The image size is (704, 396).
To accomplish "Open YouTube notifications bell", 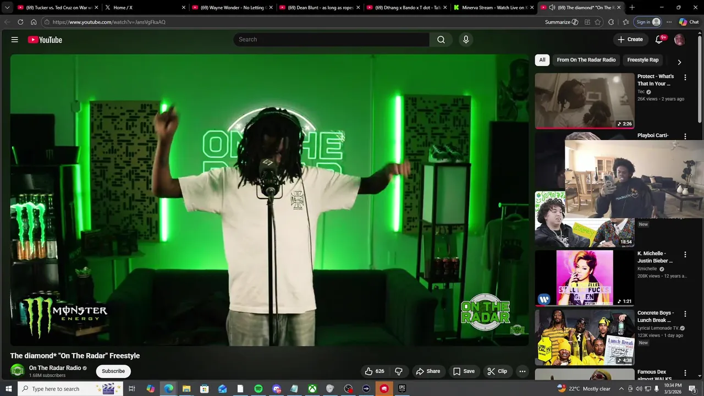I will (x=659, y=40).
